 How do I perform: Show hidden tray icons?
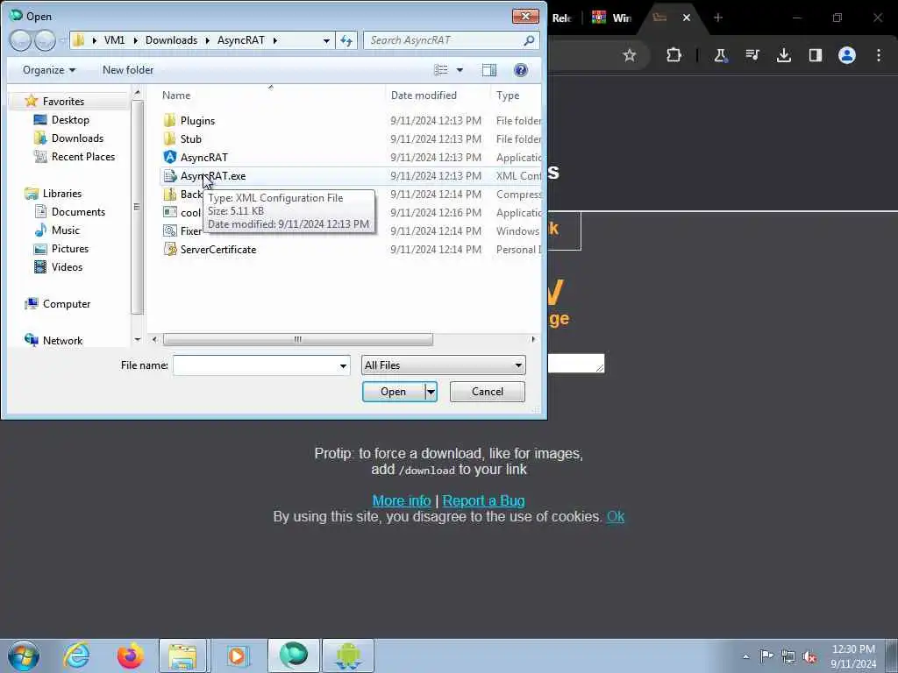pos(745,657)
